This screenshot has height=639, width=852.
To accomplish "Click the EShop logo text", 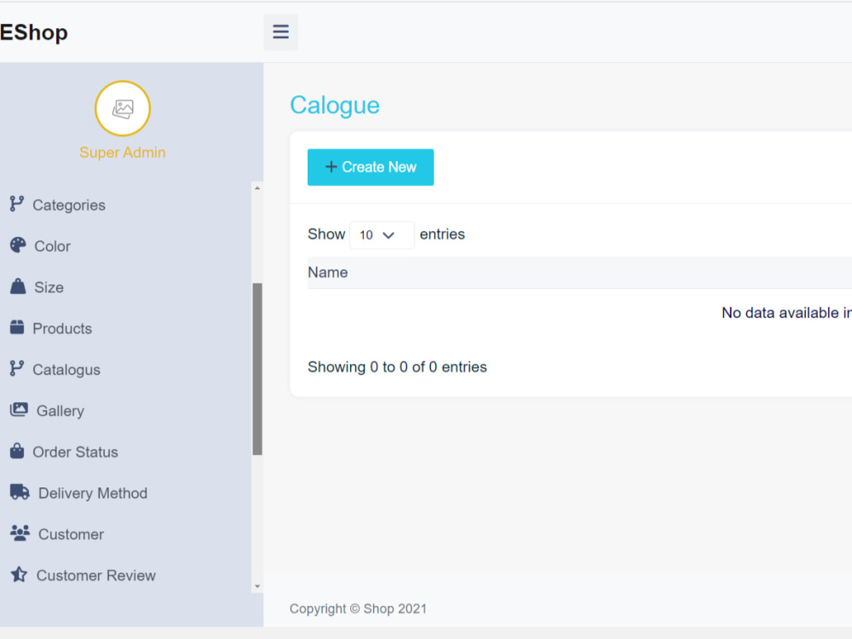I will (34, 32).
